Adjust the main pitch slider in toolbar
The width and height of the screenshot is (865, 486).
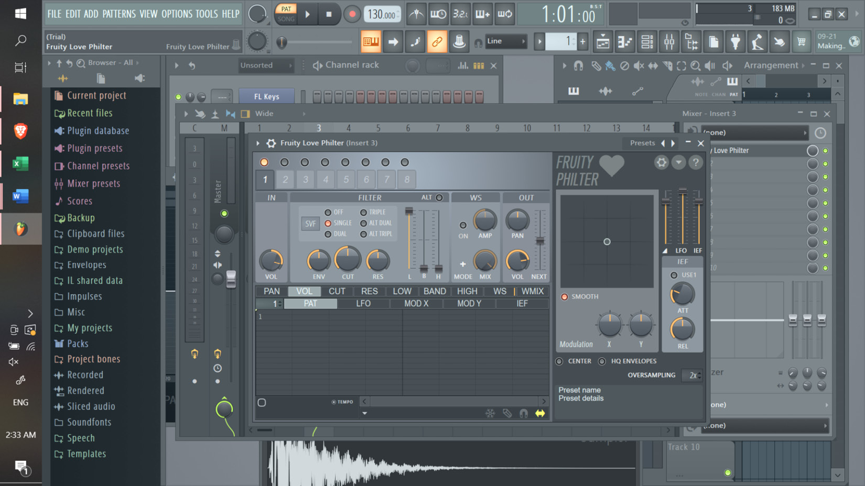click(282, 42)
